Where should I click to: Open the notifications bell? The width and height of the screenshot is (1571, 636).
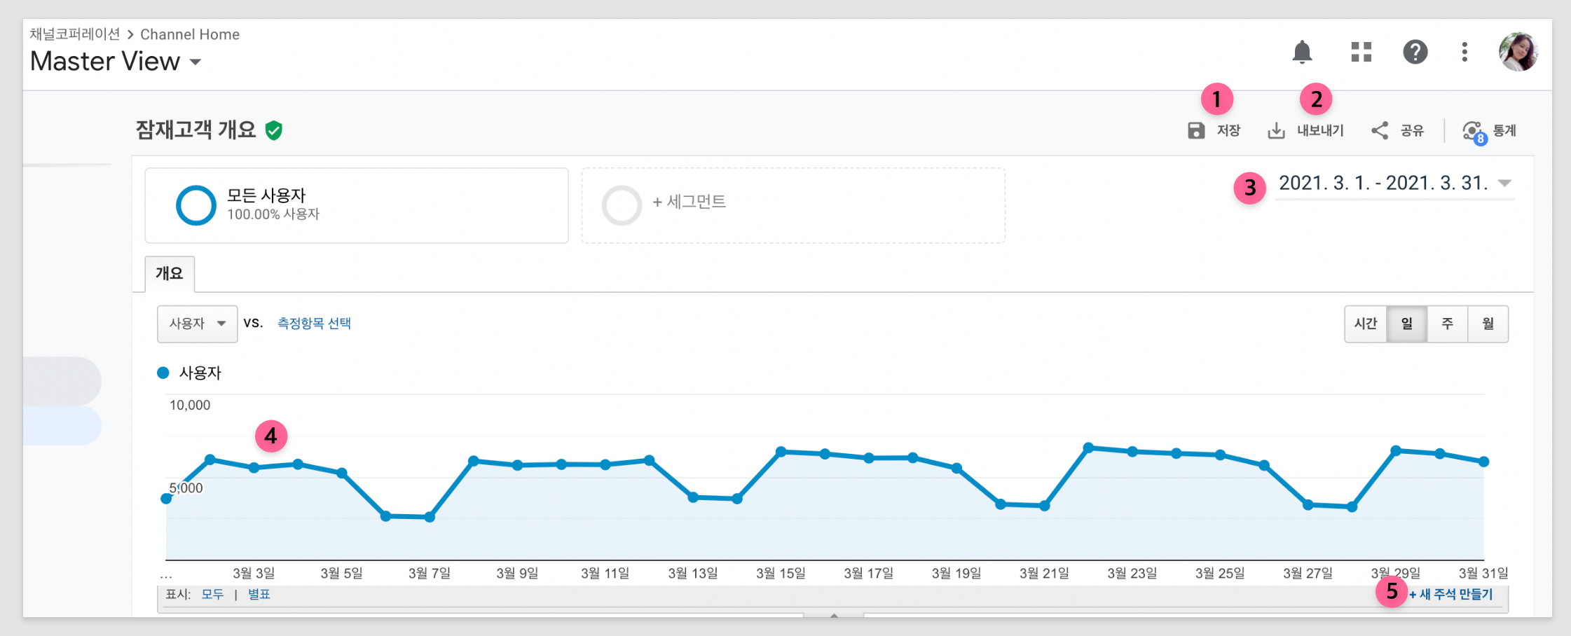[1302, 52]
